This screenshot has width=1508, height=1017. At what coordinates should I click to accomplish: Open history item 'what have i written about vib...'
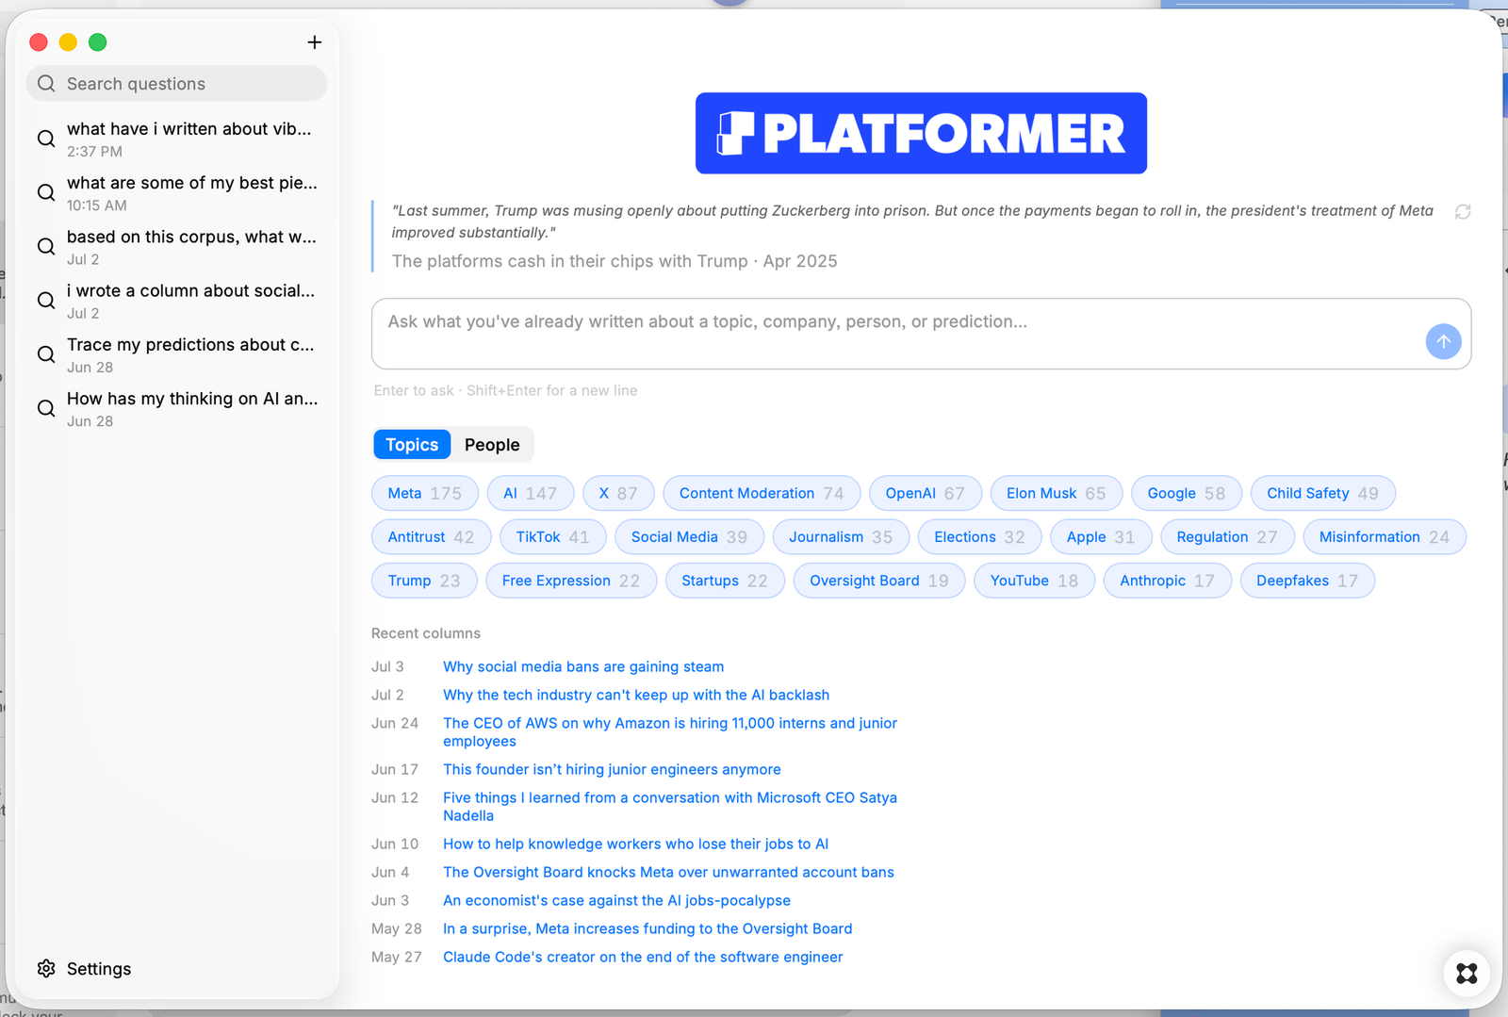(176, 139)
